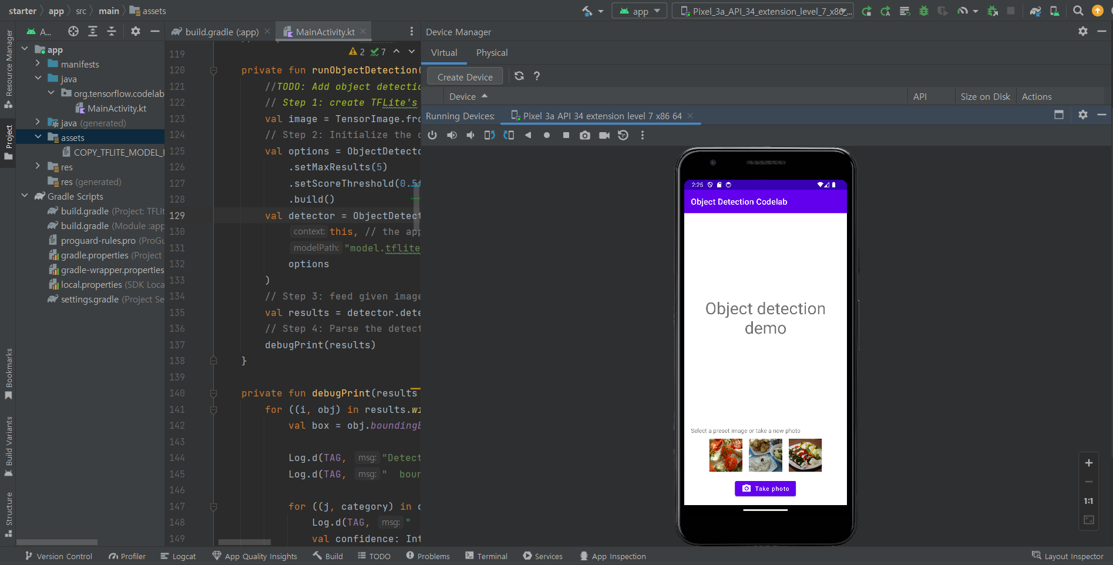Image resolution: width=1113 pixels, height=565 pixels.
Task: Open emulator extended controls three-dot menu
Action: point(643,136)
